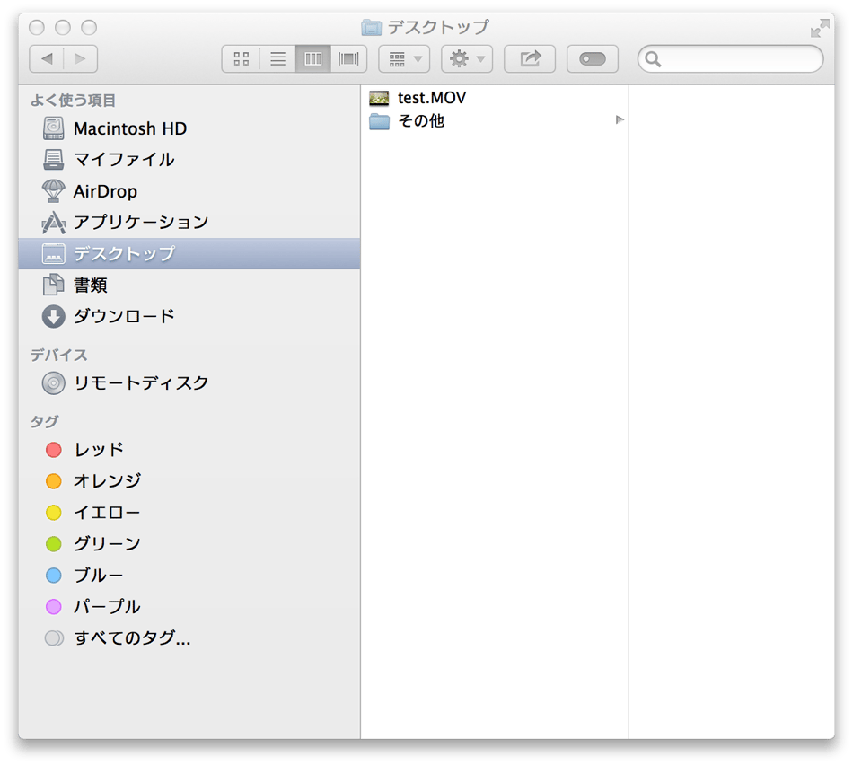Select the red レッド tag

[x=98, y=449]
